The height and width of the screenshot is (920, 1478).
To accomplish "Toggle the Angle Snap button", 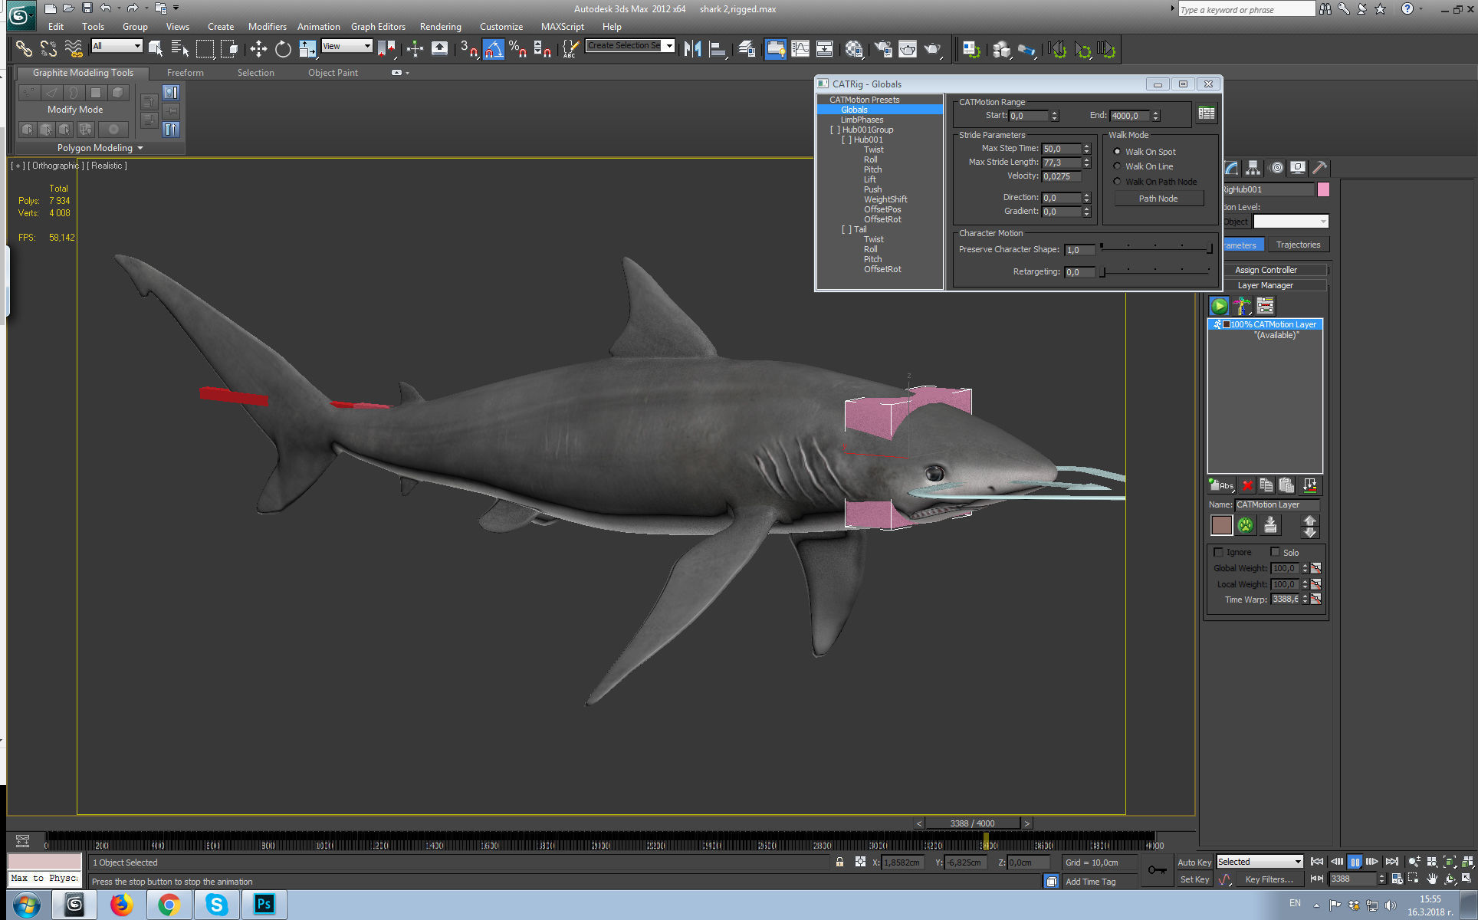I will click(494, 49).
